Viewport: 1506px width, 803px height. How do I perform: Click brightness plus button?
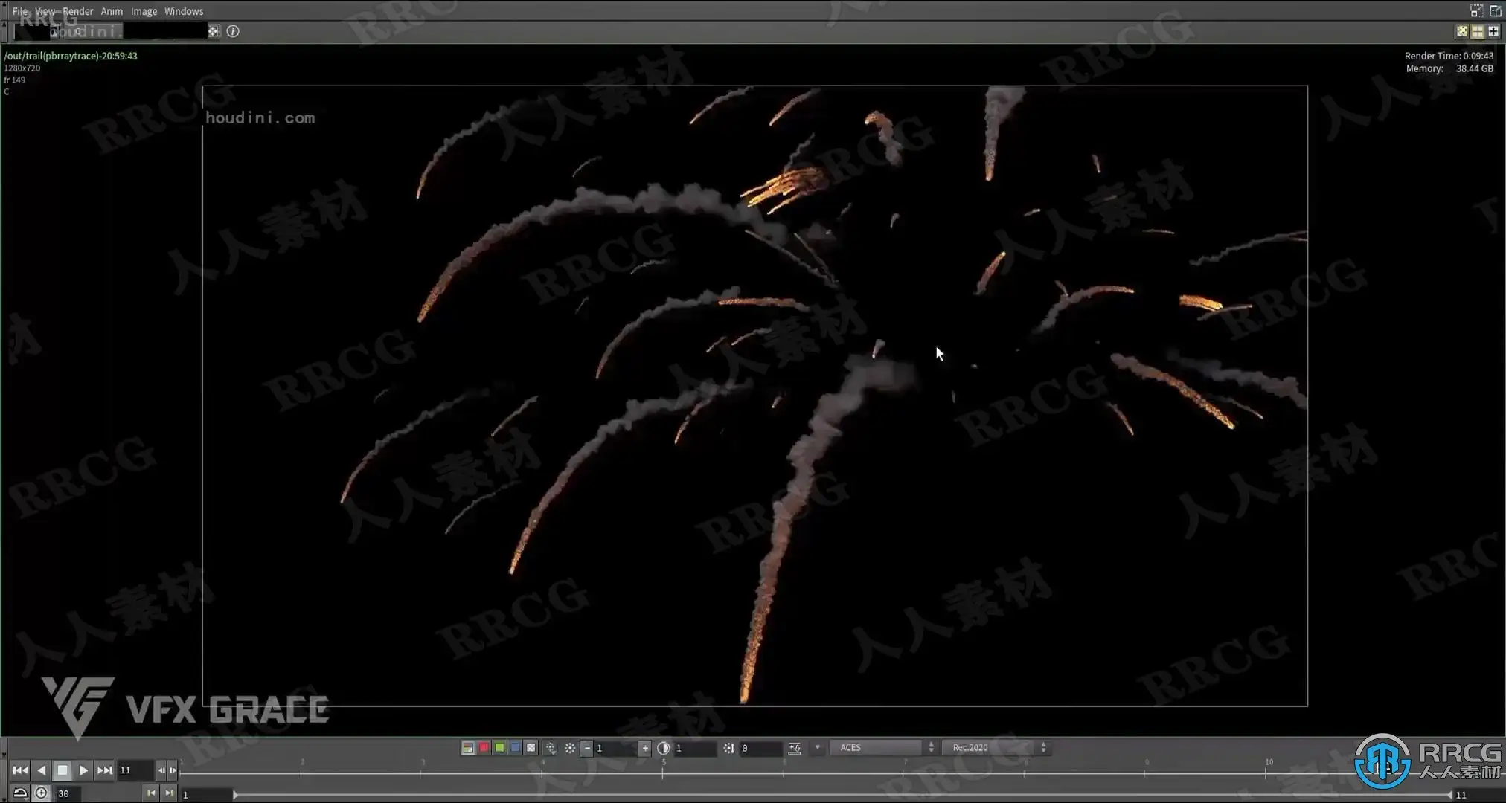coord(645,748)
